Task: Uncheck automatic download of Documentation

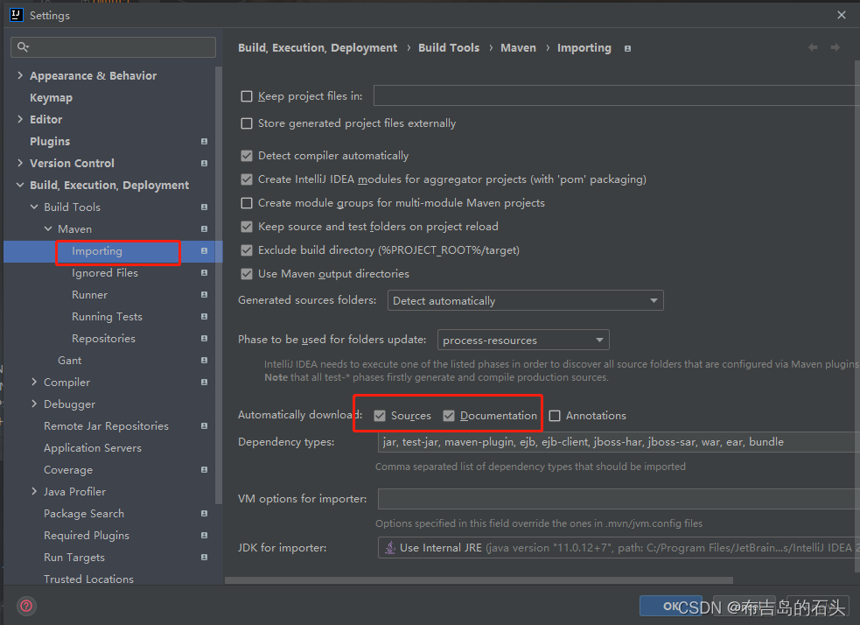Action: [x=449, y=416]
